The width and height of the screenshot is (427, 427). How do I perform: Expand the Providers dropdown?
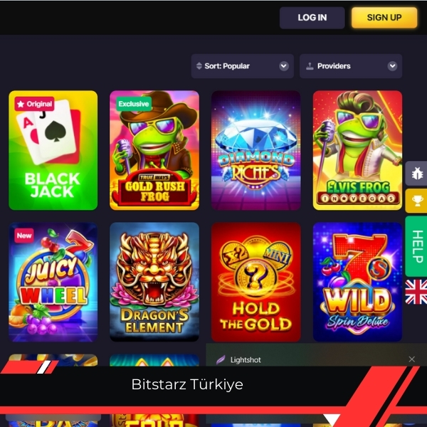click(351, 66)
